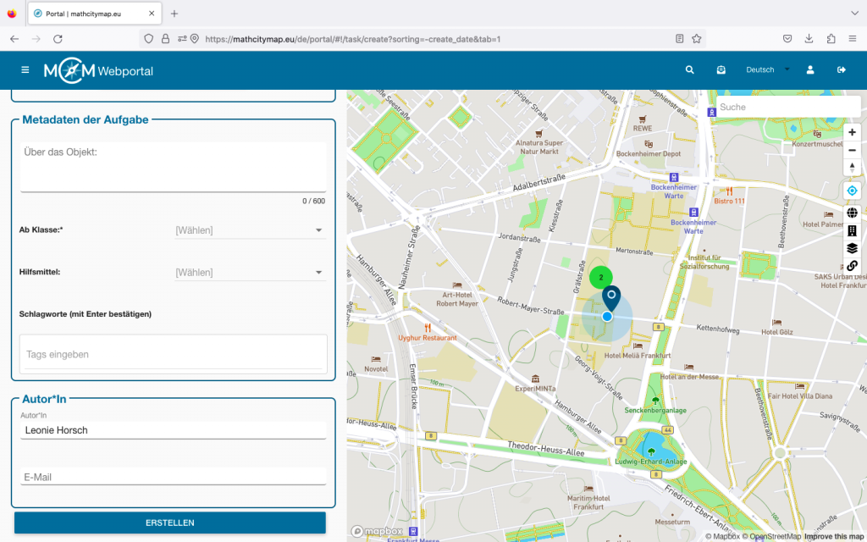Image resolution: width=867 pixels, height=542 pixels.
Task: Open the inbox icon in header
Action: tap(721, 70)
